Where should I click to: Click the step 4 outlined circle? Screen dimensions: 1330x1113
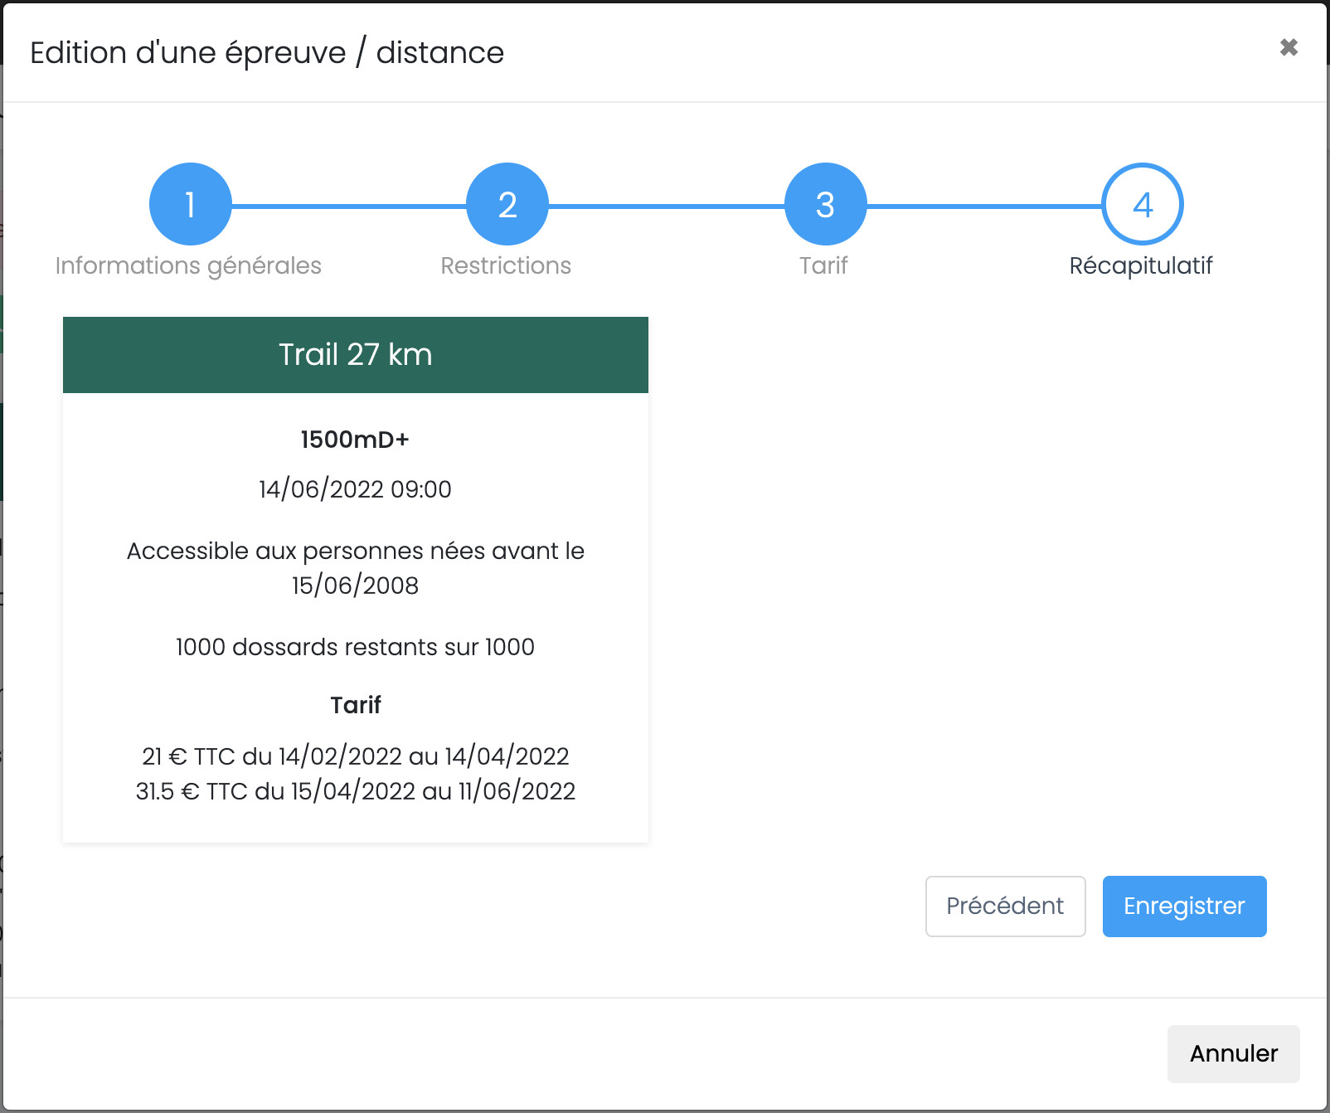click(1142, 204)
